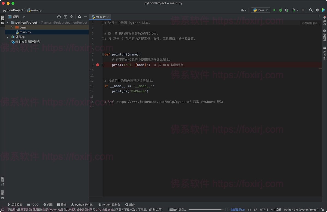Open the SciView sidebar panel
The width and height of the screenshot is (327, 212).
[x=324, y=54]
